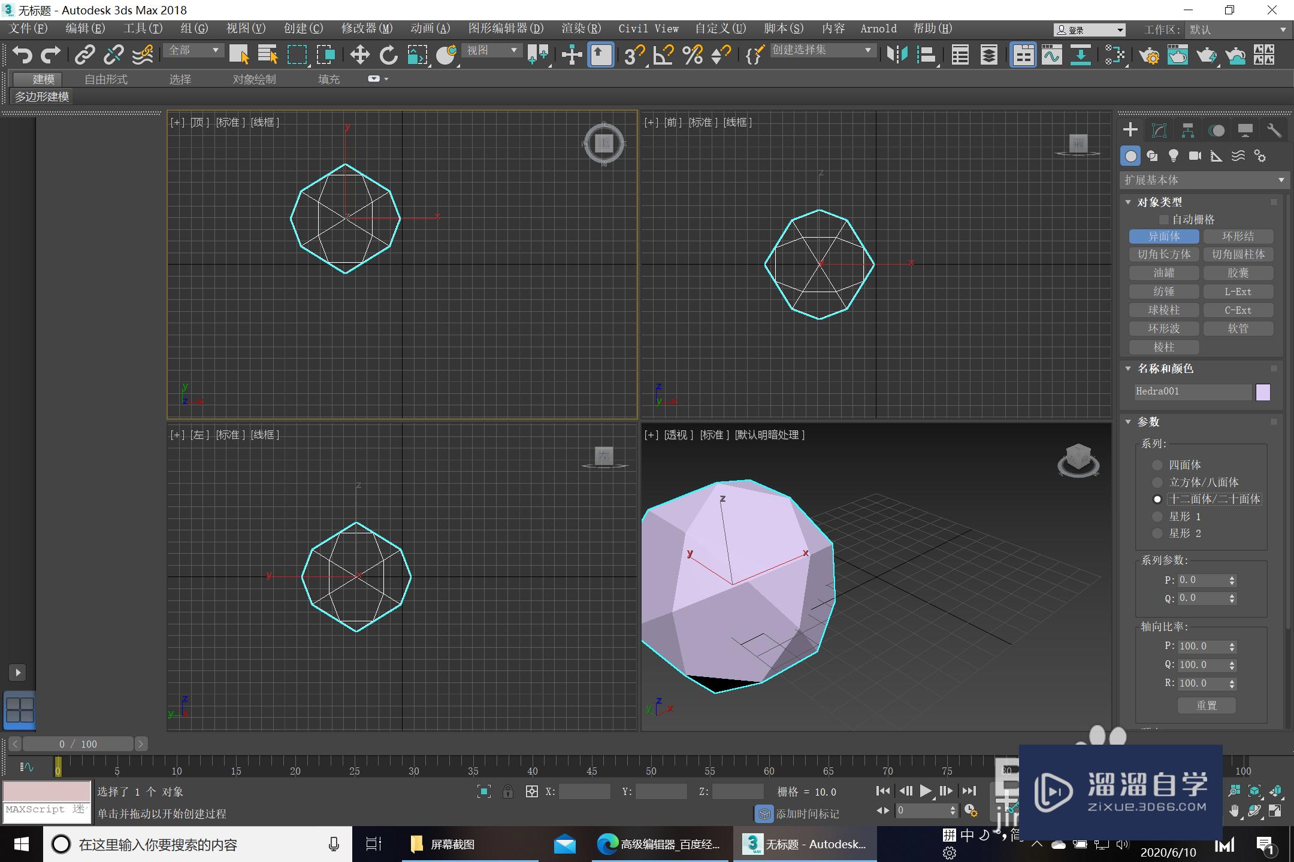Select the Bind to Space Warp tool
The width and height of the screenshot is (1294, 862).
143,55
